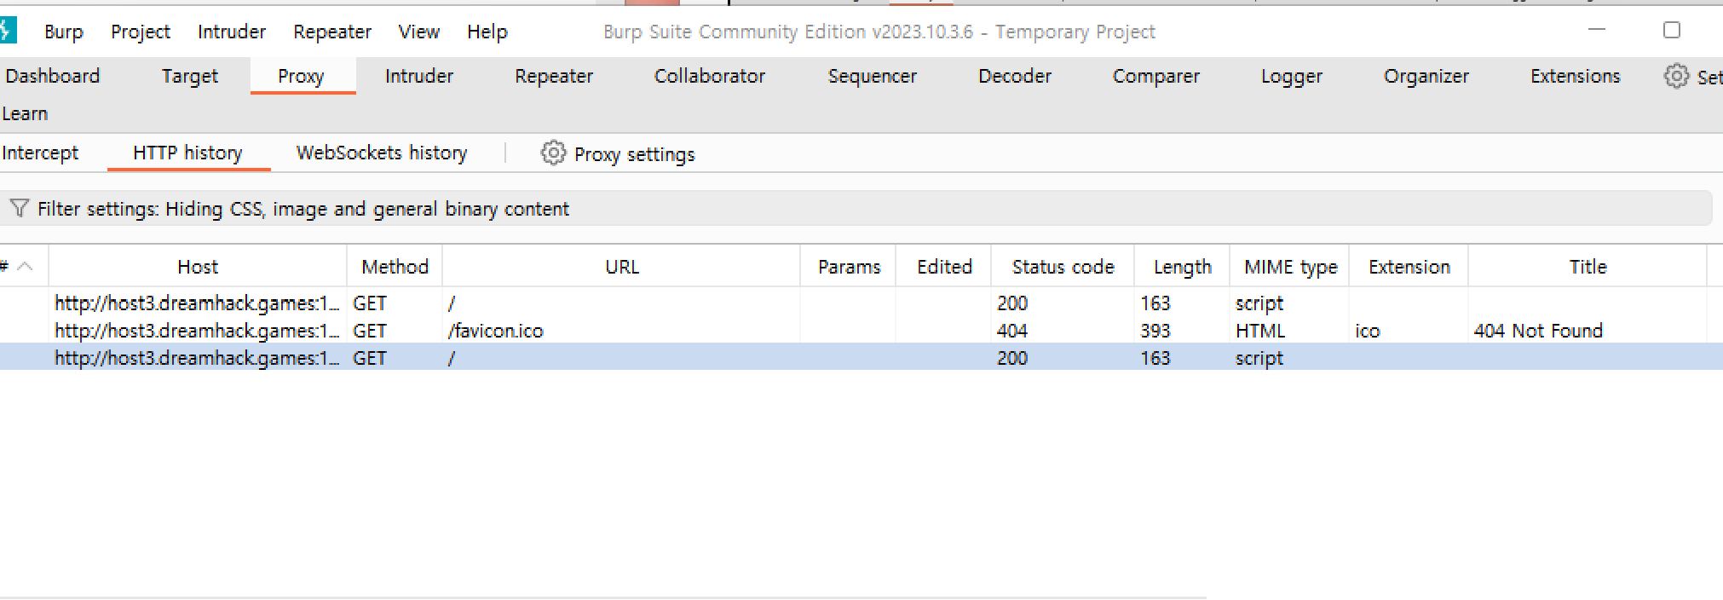Sort by the URL column header
This screenshot has height=600, width=1723.
[621, 267]
